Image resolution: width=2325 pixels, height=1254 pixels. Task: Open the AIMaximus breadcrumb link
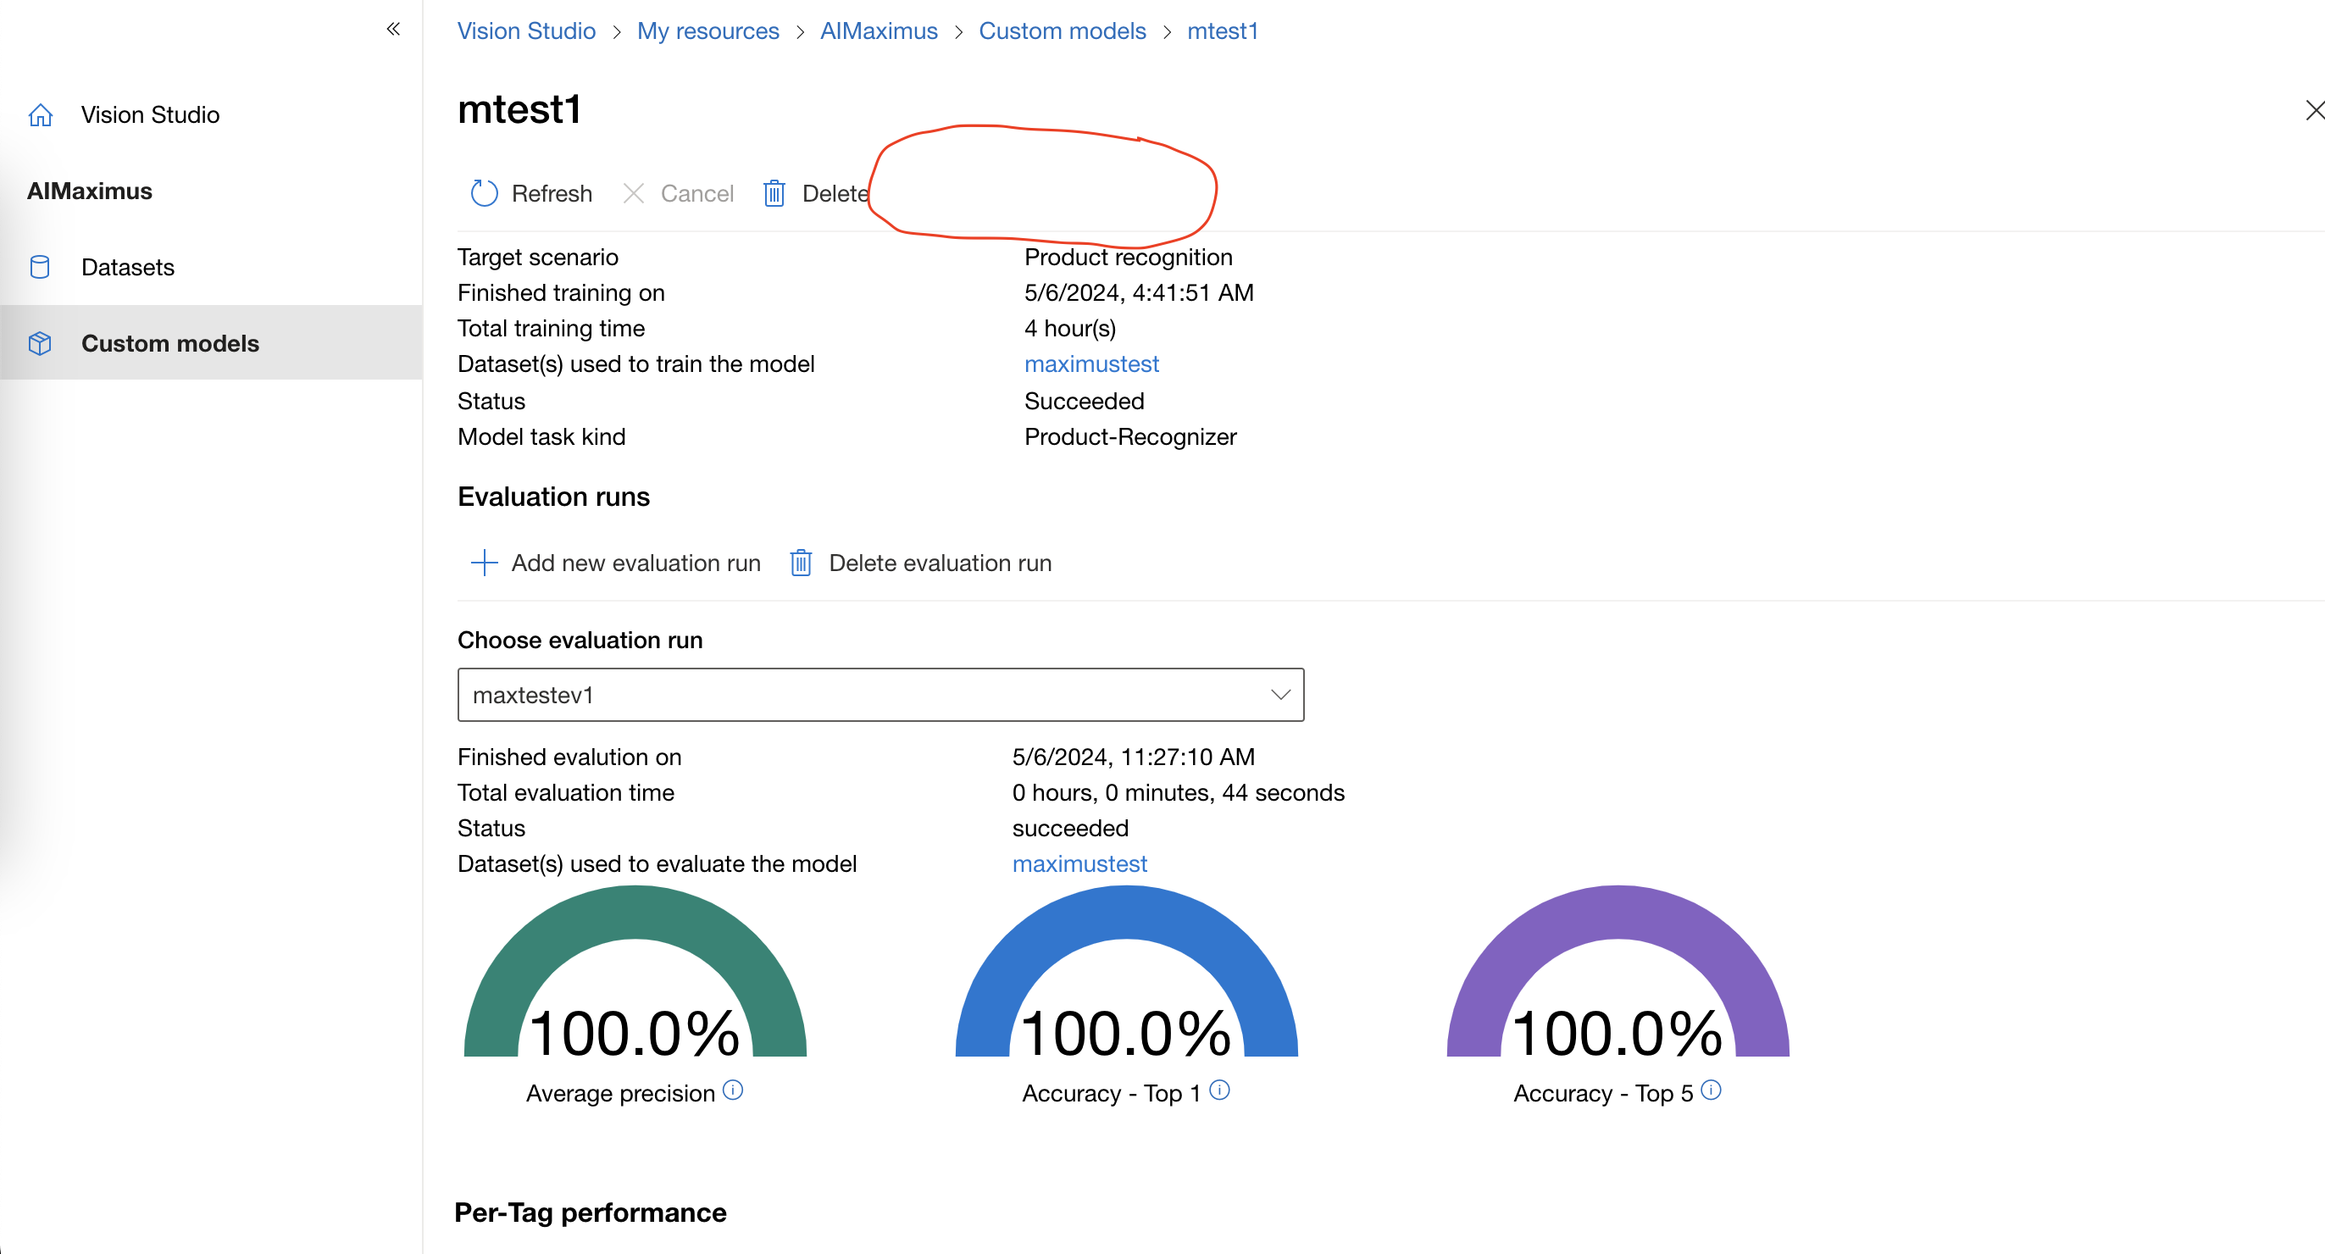(880, 31)
